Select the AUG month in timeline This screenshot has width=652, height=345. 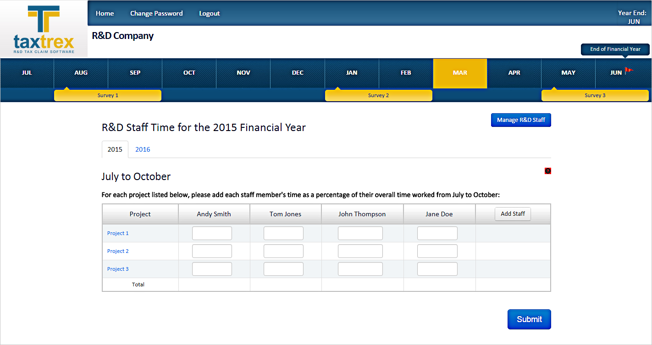pyautogui.click(x=81, y=73)
